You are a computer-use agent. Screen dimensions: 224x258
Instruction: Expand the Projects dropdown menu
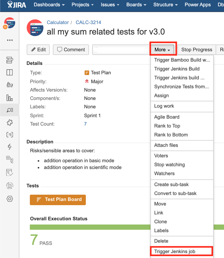point(82,5)
